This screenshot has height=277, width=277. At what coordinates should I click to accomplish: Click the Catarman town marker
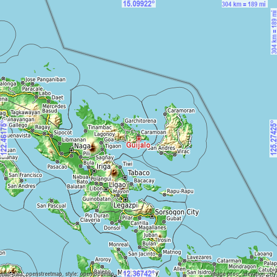tap(214, 264)
